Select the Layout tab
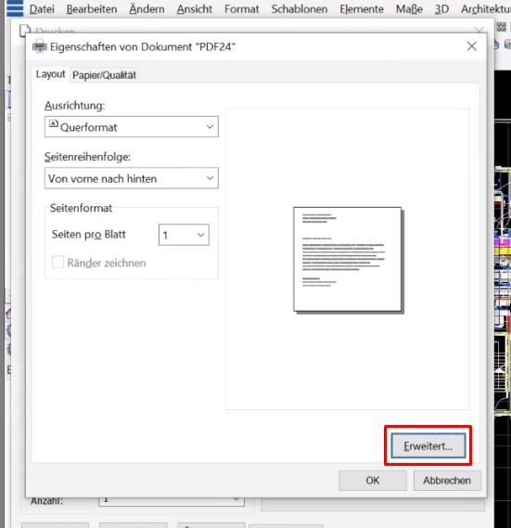 click(x=50, y=74)
